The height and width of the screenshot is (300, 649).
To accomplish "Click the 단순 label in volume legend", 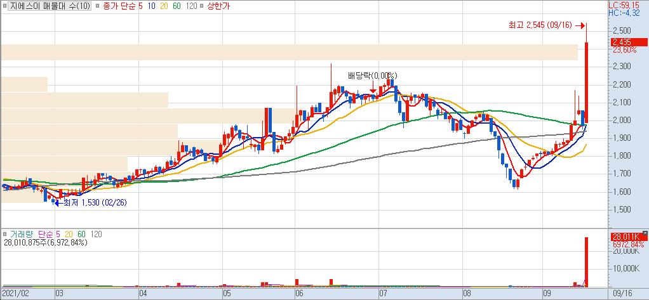I will coord(46,234).
